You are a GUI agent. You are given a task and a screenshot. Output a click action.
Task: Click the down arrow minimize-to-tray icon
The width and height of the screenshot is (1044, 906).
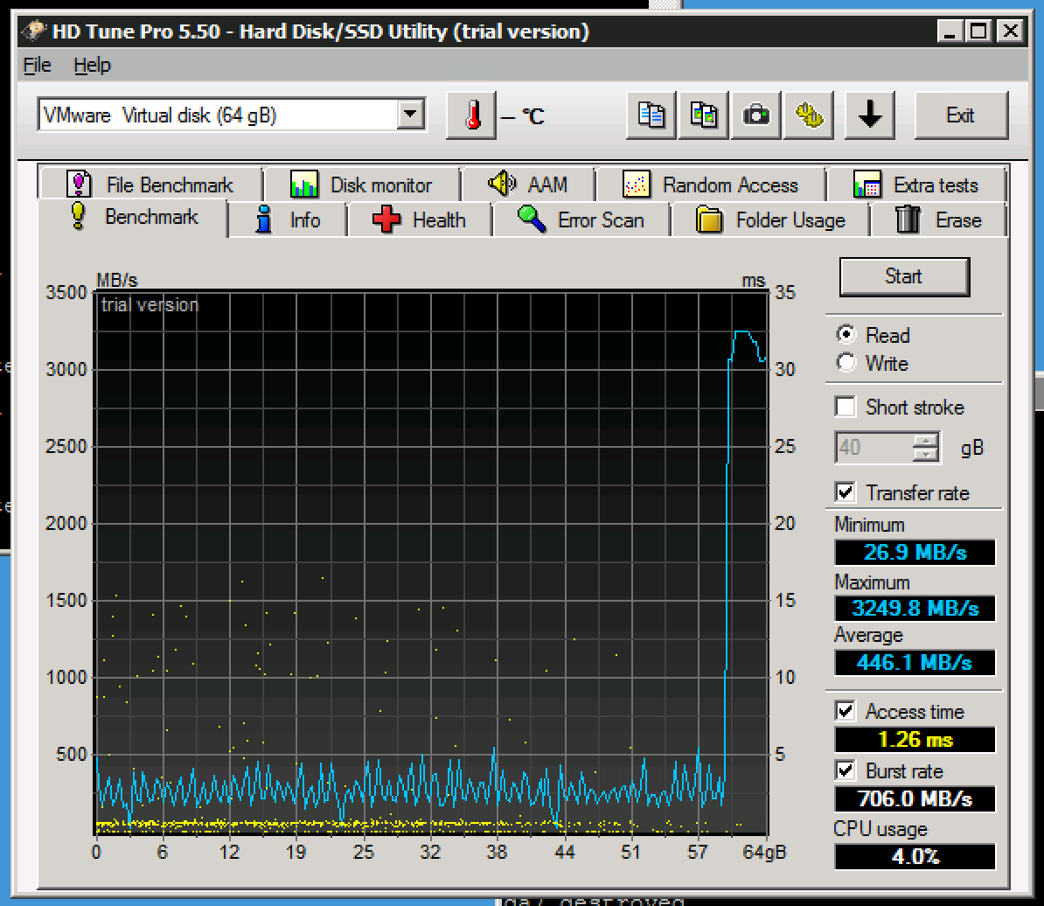(x=869, y=115)
